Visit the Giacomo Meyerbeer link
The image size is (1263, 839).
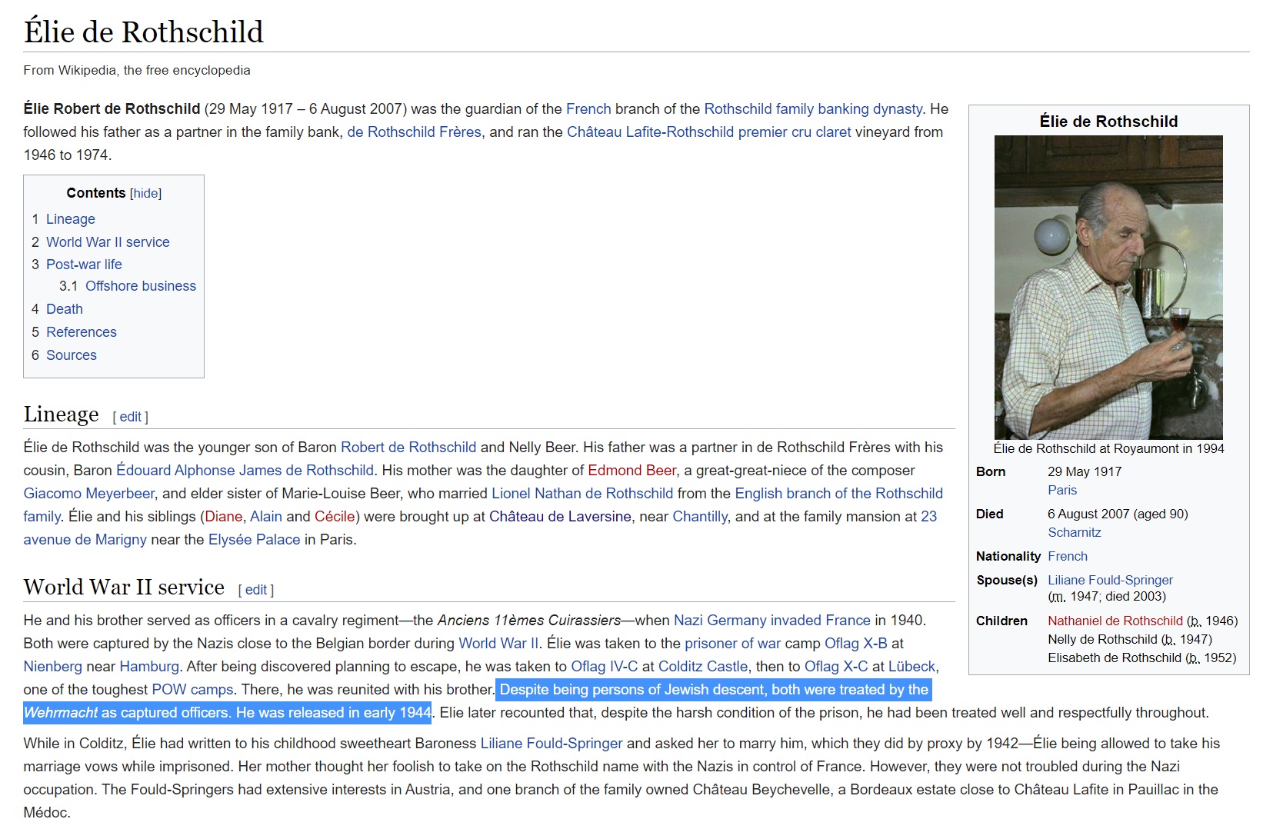pyautogui.click(x=88, y=494)
